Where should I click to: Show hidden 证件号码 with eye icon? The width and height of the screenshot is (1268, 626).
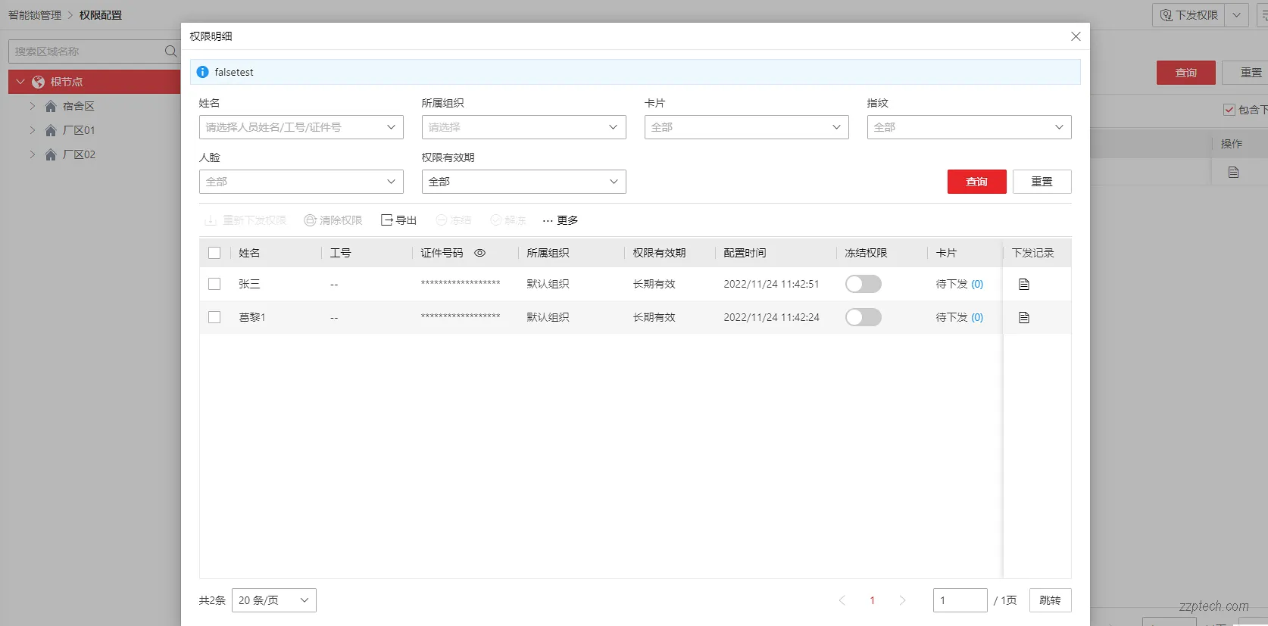pyautogui.click(x=479, y=253)
